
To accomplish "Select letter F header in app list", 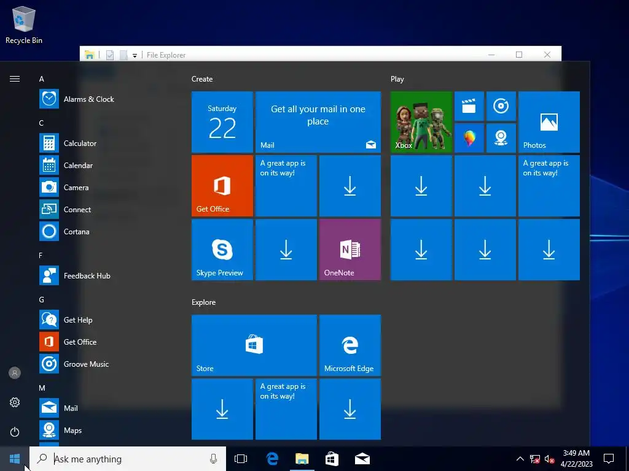I will 41,256.
